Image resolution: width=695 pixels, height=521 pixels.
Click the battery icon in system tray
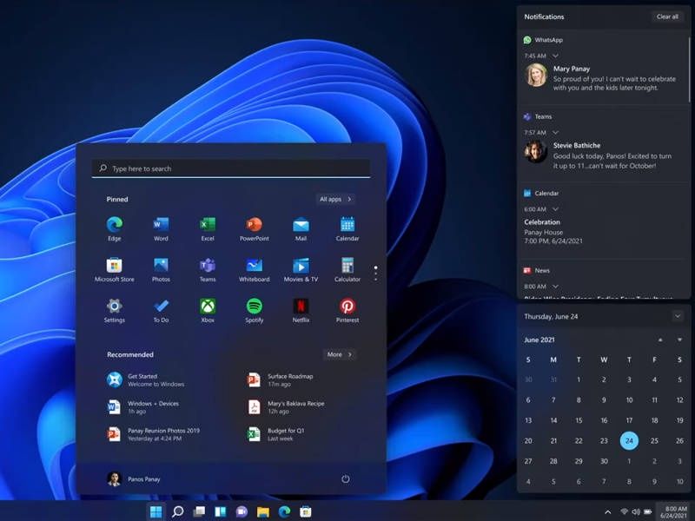click(x=647, y=512)
